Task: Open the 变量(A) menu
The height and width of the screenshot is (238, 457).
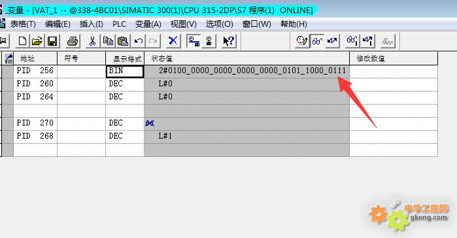Action: point(148,24)
